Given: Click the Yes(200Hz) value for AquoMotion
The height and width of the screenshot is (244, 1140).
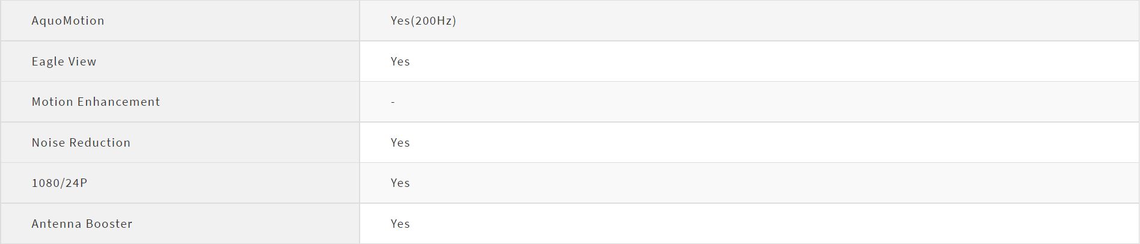Looking at the screenshot, I should tap(423, 20).
